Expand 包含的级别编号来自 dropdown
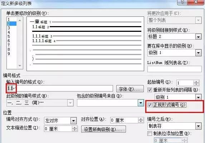Image resolution: width=205 pixels, height=143 pixels. 141,103
